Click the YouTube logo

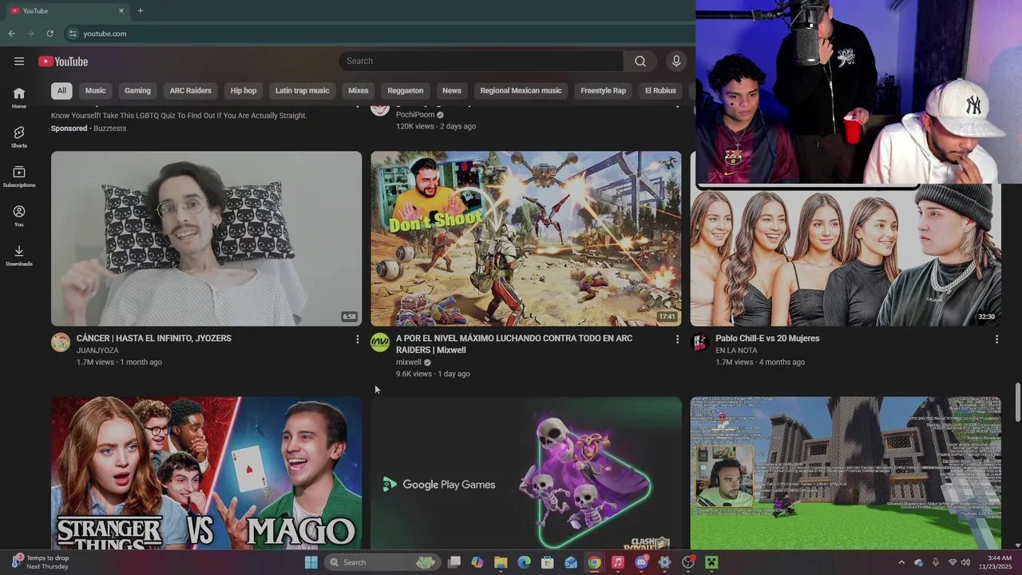(63, 61)
